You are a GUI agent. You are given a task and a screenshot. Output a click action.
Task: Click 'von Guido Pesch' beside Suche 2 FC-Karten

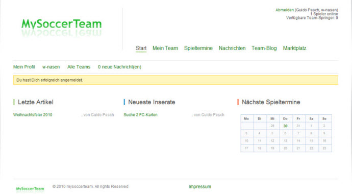pyautogui.click(x=209, y=115)
